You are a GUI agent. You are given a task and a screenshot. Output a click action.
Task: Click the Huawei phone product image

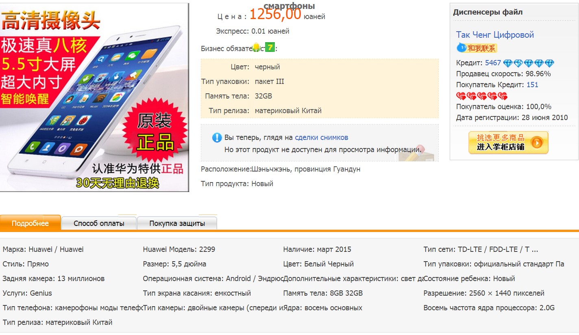tap(94, 97)
